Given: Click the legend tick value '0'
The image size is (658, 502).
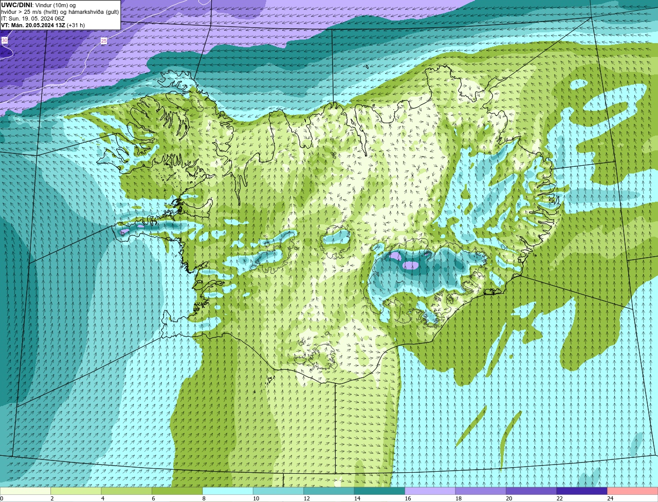Looking at the screenshot, I should click(2, 498).
